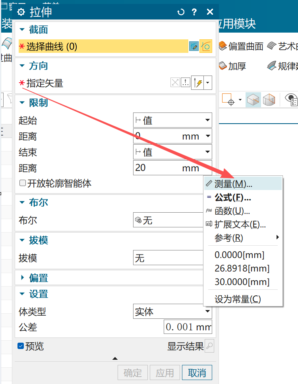Viewport: 298px width, 384px height.
Task: Click the Cancel (取消) button
Action: (197, 373)
